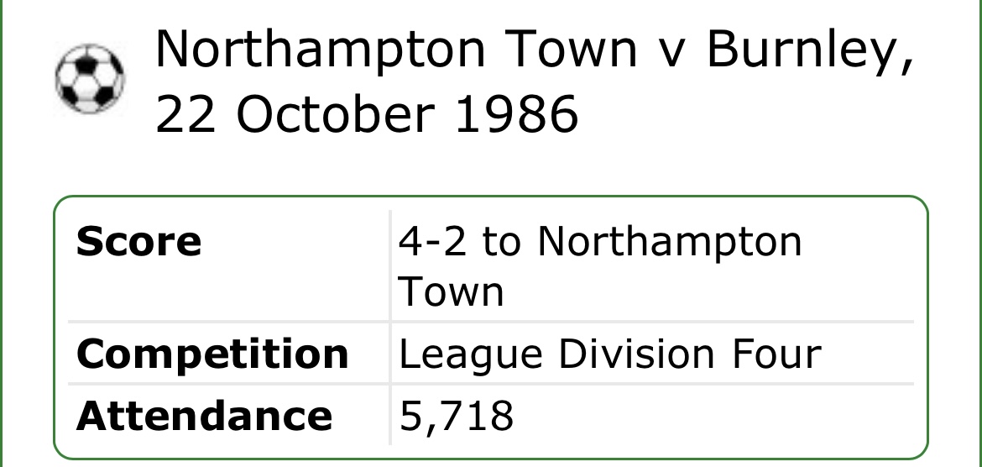Select the "Attendance" row label
Viewport: 982px width, 467px height.
(204, 416)
